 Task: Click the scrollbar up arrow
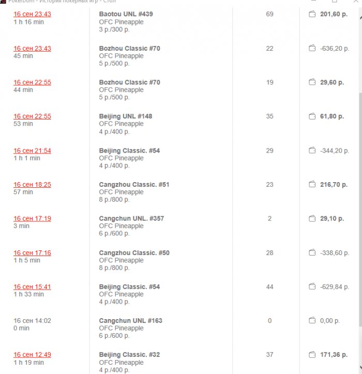[360, 18]
